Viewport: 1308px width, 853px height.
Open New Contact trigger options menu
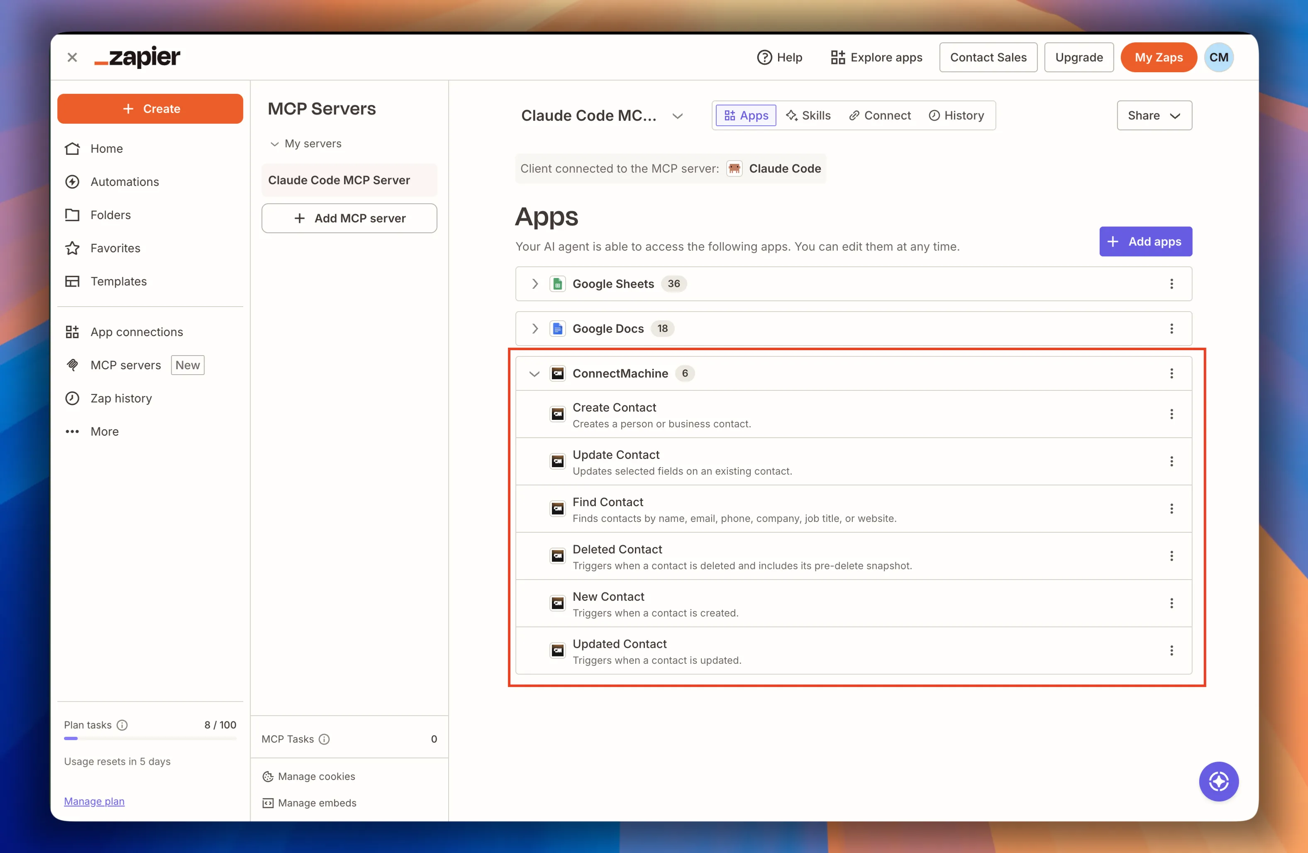pos(1171,603)
